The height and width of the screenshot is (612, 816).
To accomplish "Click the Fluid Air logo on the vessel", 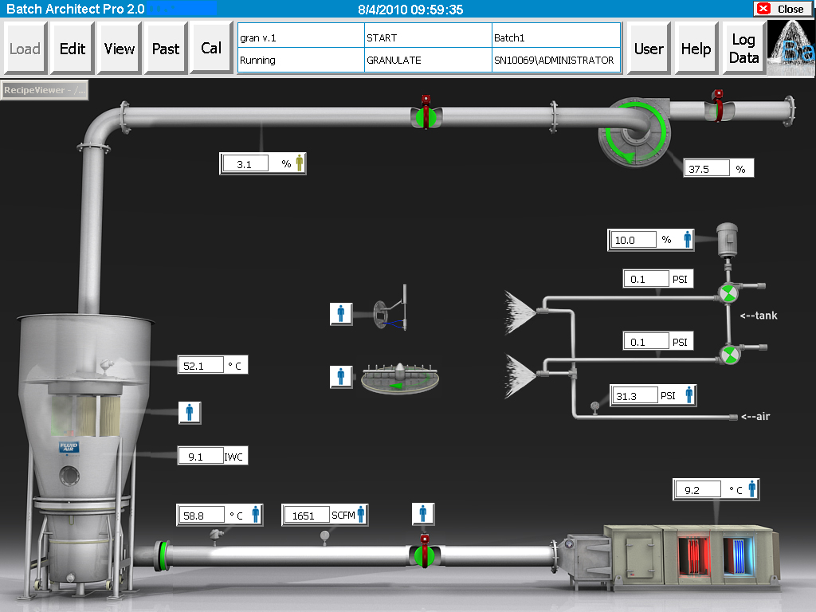I will click(69, 446).
